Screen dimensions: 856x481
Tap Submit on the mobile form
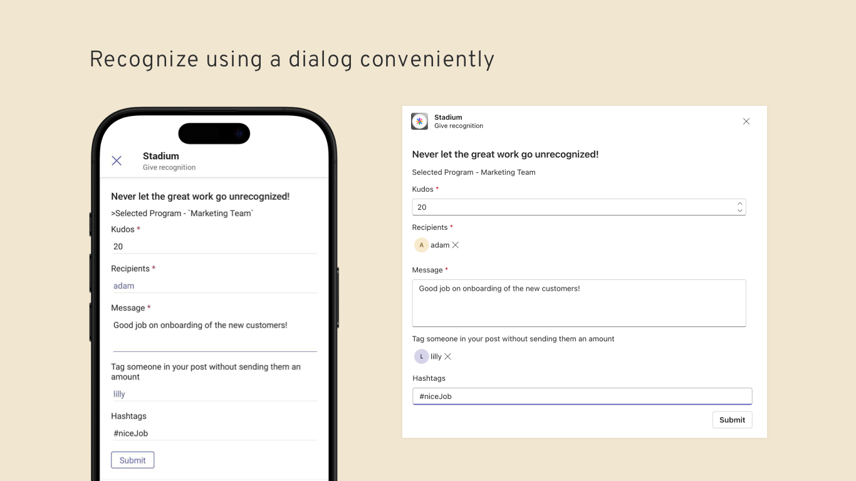132,460
